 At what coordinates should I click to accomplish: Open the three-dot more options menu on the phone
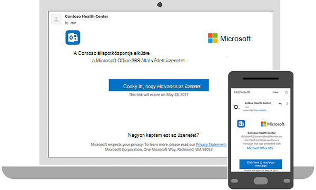(287, 103)
